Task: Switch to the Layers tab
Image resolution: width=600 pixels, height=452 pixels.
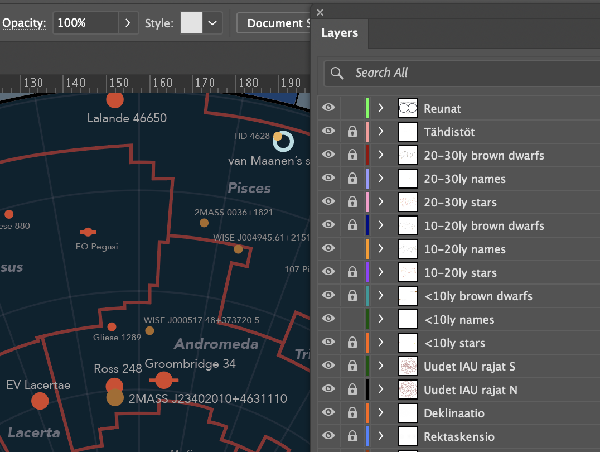Action: pyautogui.click(x=340, y=33)
